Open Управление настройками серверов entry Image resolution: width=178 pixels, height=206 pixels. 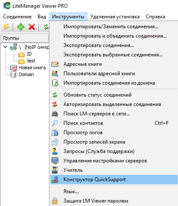point(114,161)
